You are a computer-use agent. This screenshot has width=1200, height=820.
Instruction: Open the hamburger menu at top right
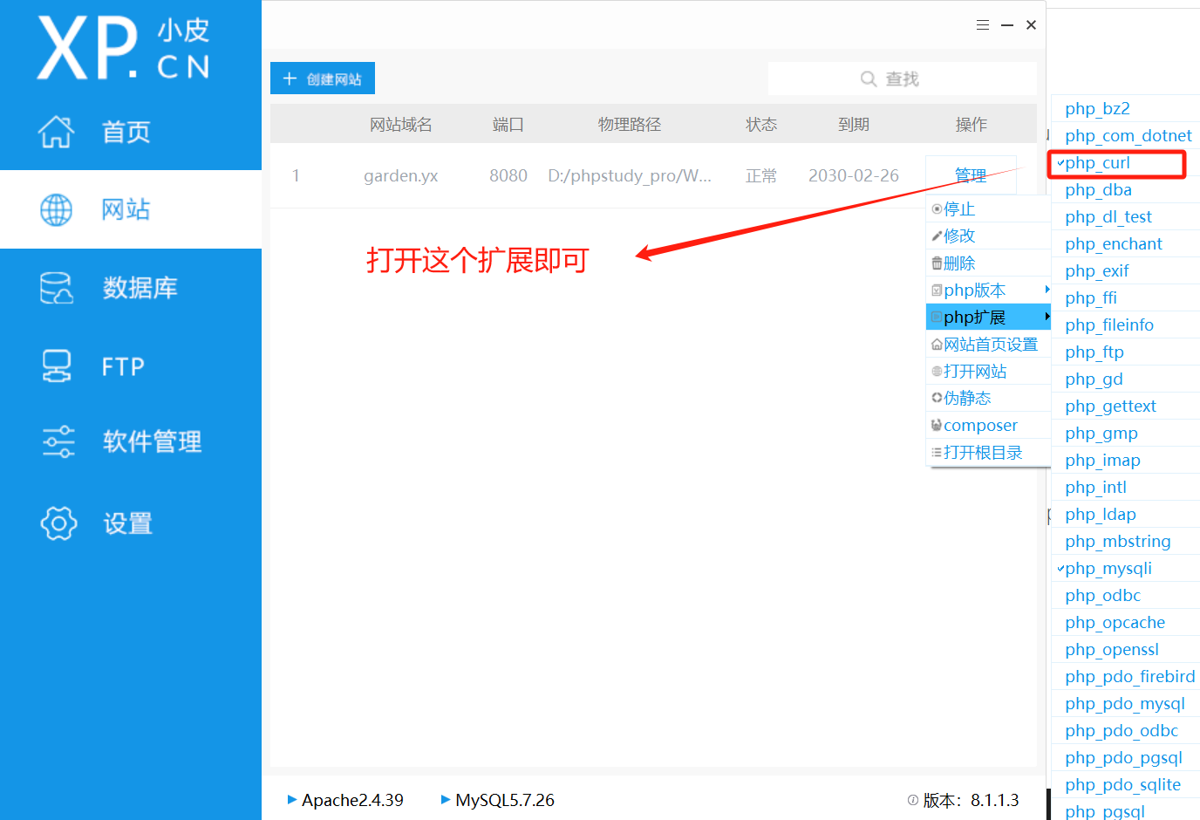[983, 24]
